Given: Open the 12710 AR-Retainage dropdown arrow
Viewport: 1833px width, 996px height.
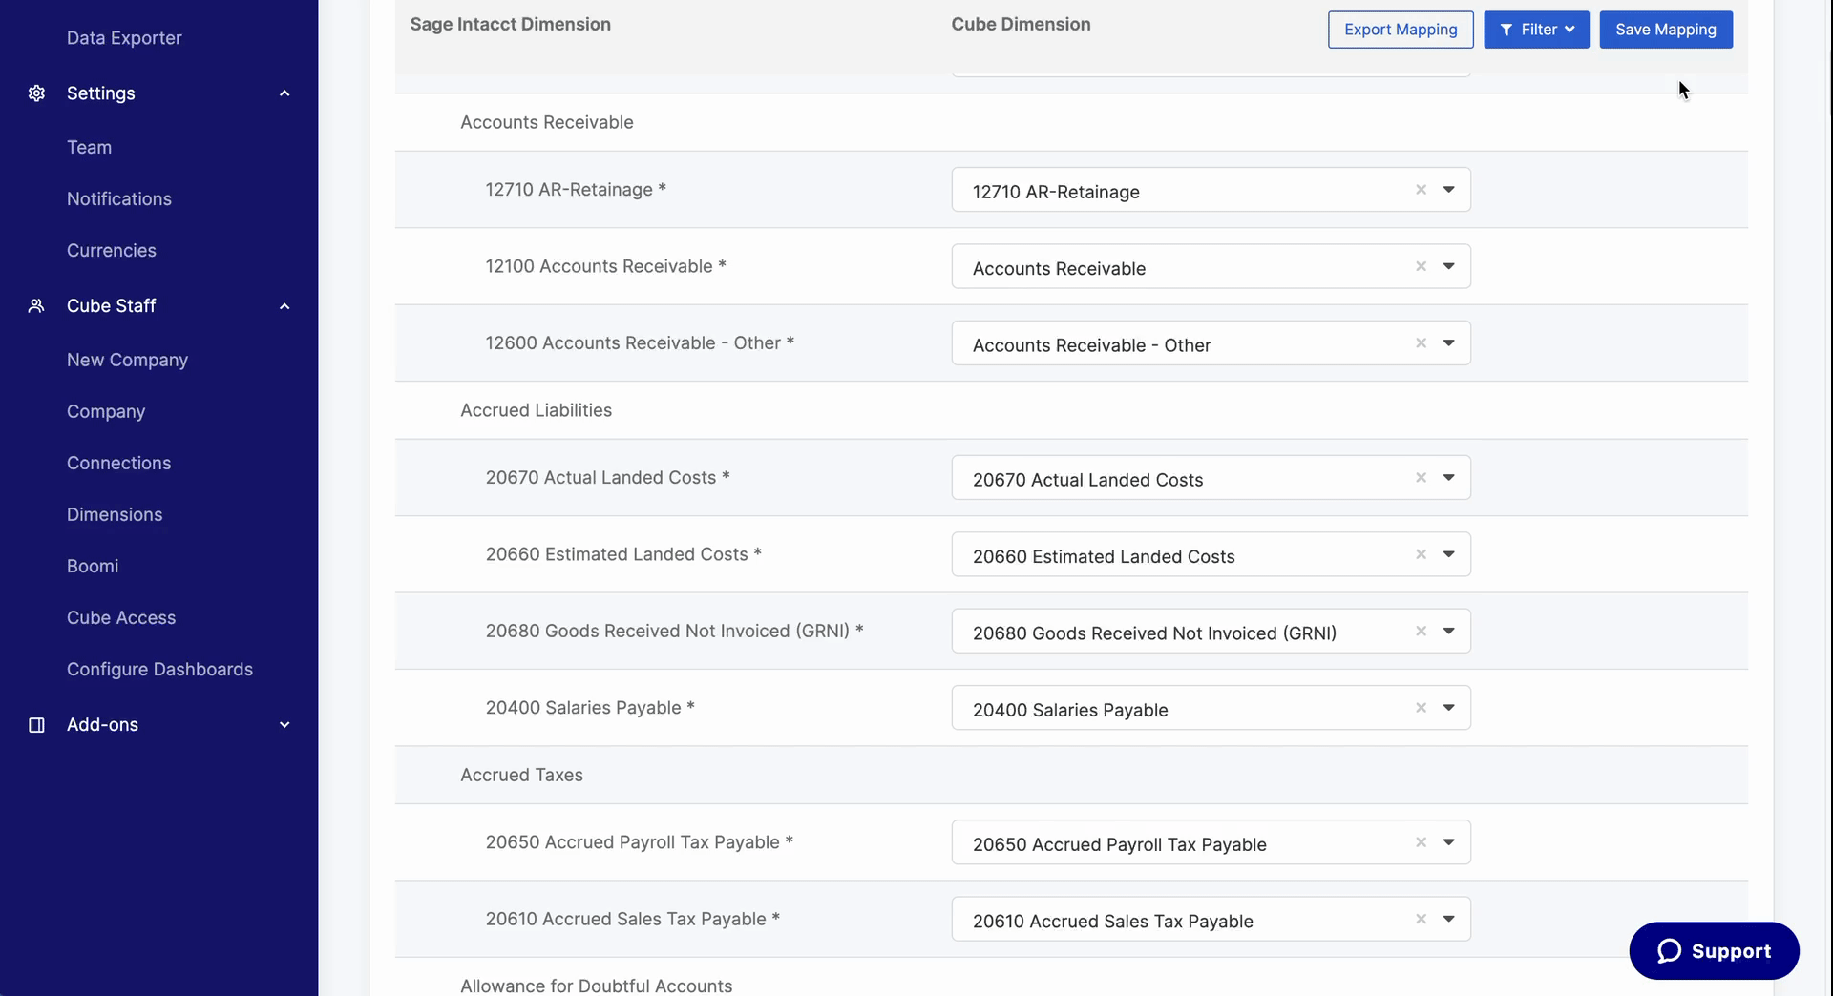Looking at the screenshot, I should point(1449,190).
